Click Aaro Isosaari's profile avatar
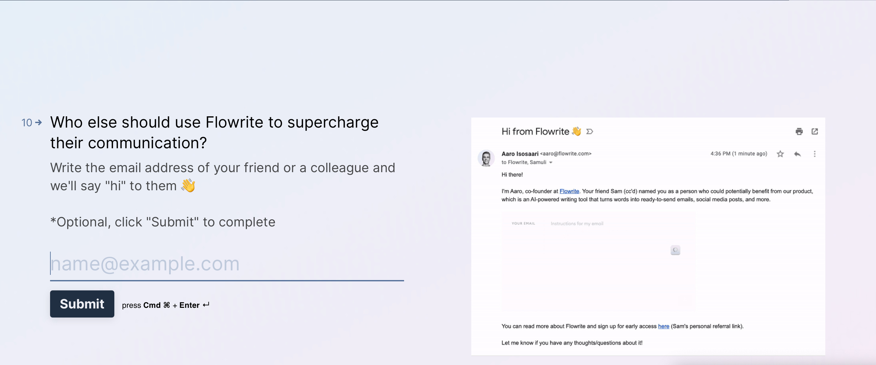 486,158
